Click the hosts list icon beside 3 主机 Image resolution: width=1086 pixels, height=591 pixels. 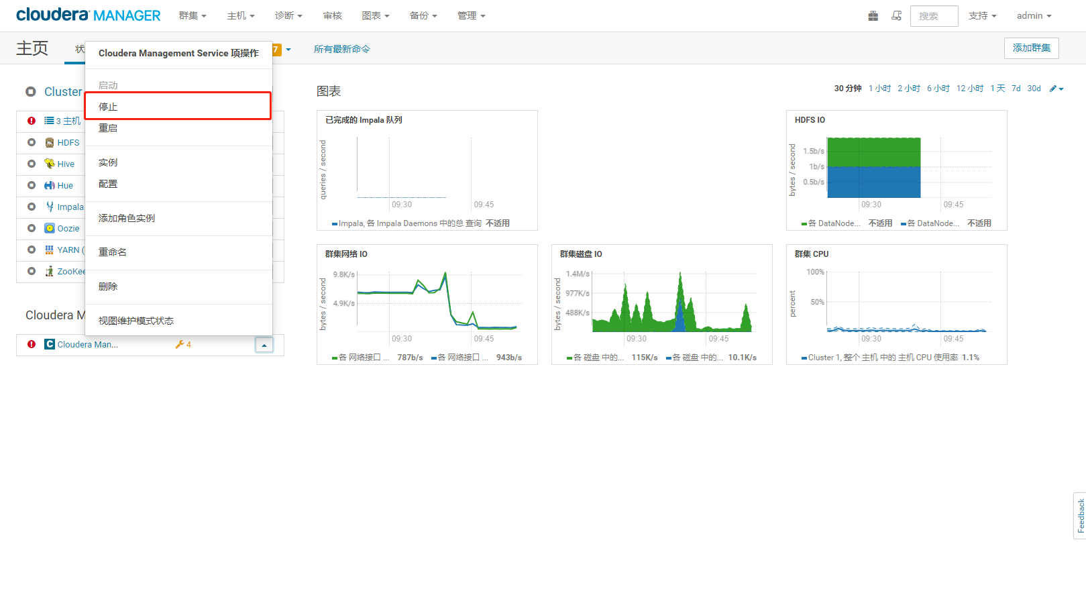tap(49, 121)
